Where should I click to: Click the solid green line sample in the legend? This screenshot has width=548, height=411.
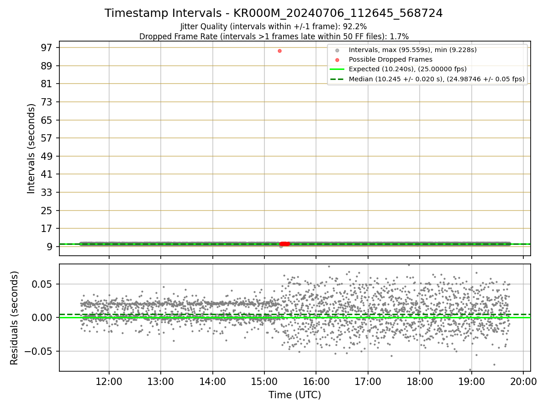click(337, 69)
